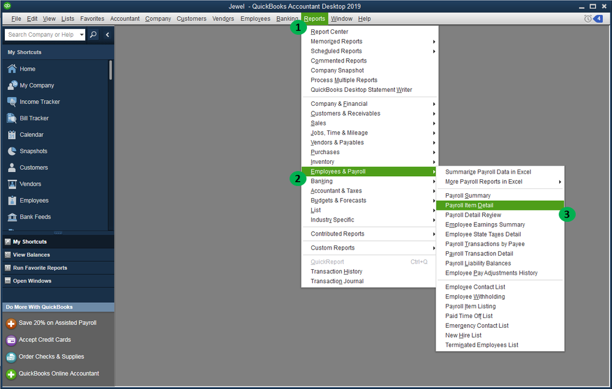Expand More Payroll Reports in Excel

(x=560, y=182)
